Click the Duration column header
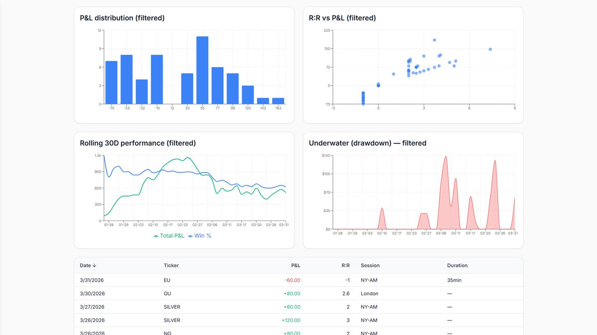This screenshot has height=335, width=597. 457,265
